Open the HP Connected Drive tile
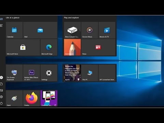164x123 pixels. (x=107, y=73)
